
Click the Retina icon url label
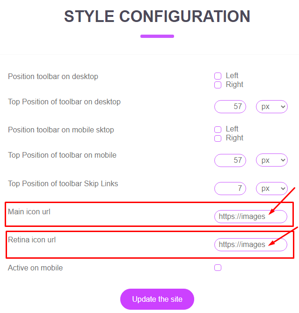coord(32,240)
